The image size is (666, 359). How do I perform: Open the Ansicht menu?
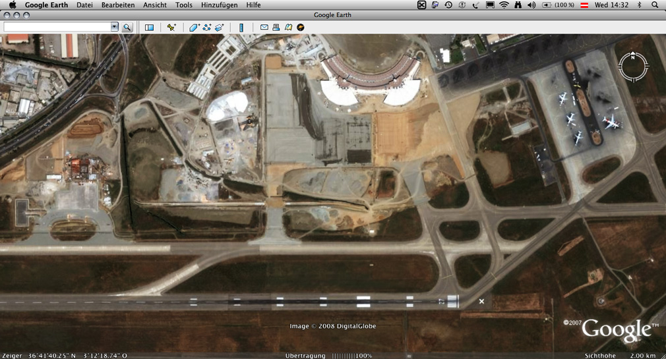tap(155, 5)
